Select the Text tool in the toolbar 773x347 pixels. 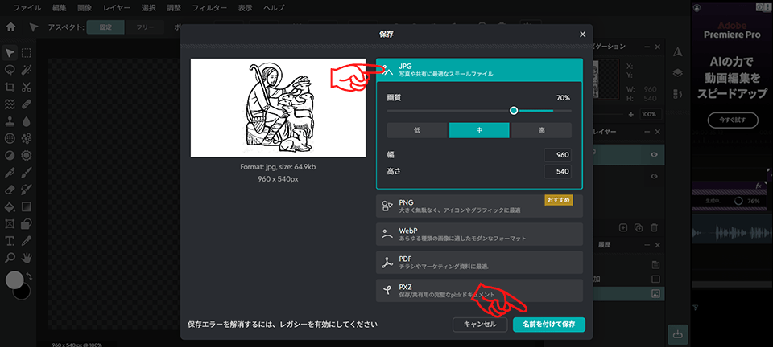point(10,240)
